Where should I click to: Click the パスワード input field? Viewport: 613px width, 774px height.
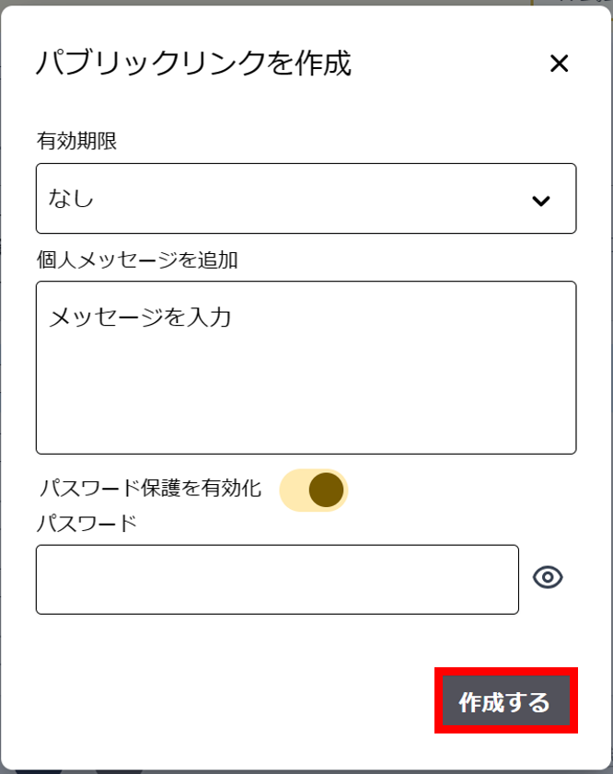pyautogui.click(x=276, y=578)
